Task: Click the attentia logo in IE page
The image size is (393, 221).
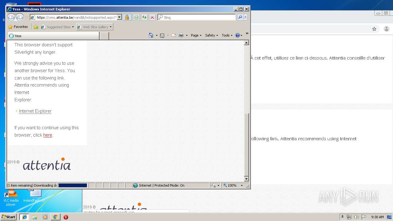Action: point(47,164)
